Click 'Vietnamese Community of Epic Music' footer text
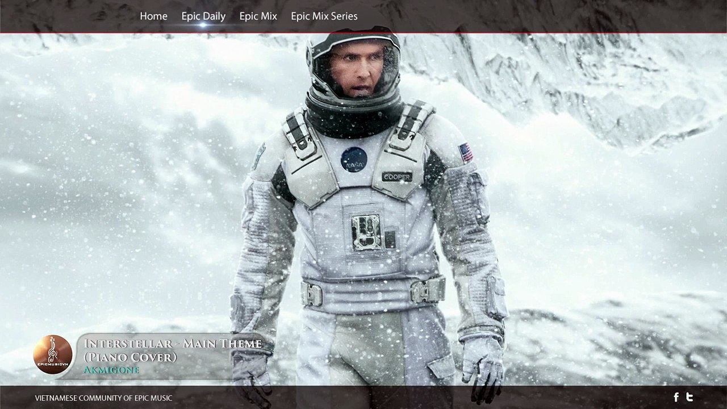 [x=103, y=398]
